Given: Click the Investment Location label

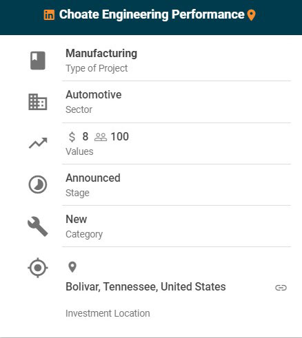Looking at the screenshot, I should [x=108, y=313].
